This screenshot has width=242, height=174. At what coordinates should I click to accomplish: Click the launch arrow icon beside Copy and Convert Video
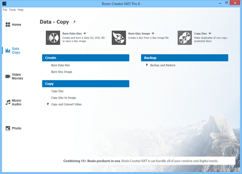click(x=48, y=104)
